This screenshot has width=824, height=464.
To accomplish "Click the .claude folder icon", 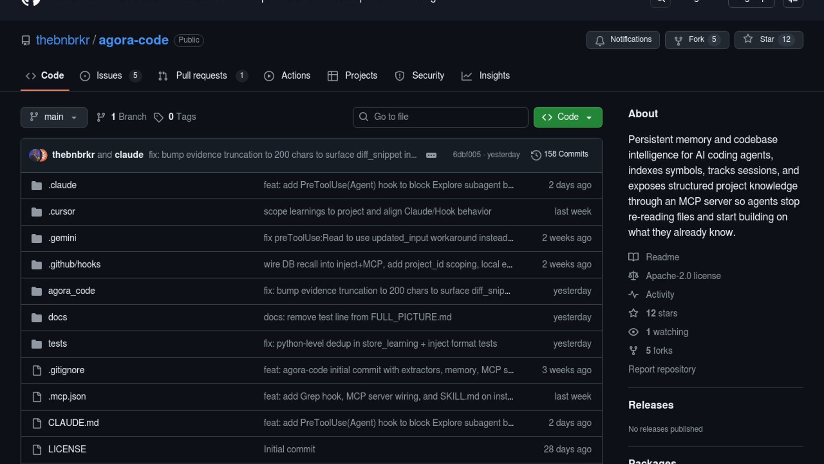I will (x=37, y=186).
